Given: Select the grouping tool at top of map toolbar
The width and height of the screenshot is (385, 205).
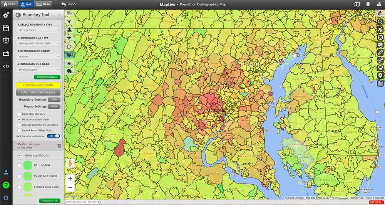Looking at the screenshot, I should click(x=69, y=13).
